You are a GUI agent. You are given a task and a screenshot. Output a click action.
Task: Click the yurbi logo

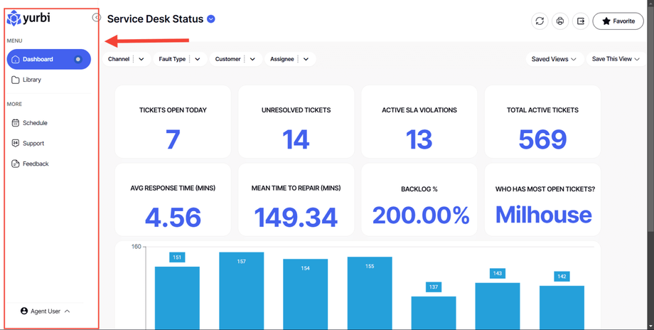[28, 18]
